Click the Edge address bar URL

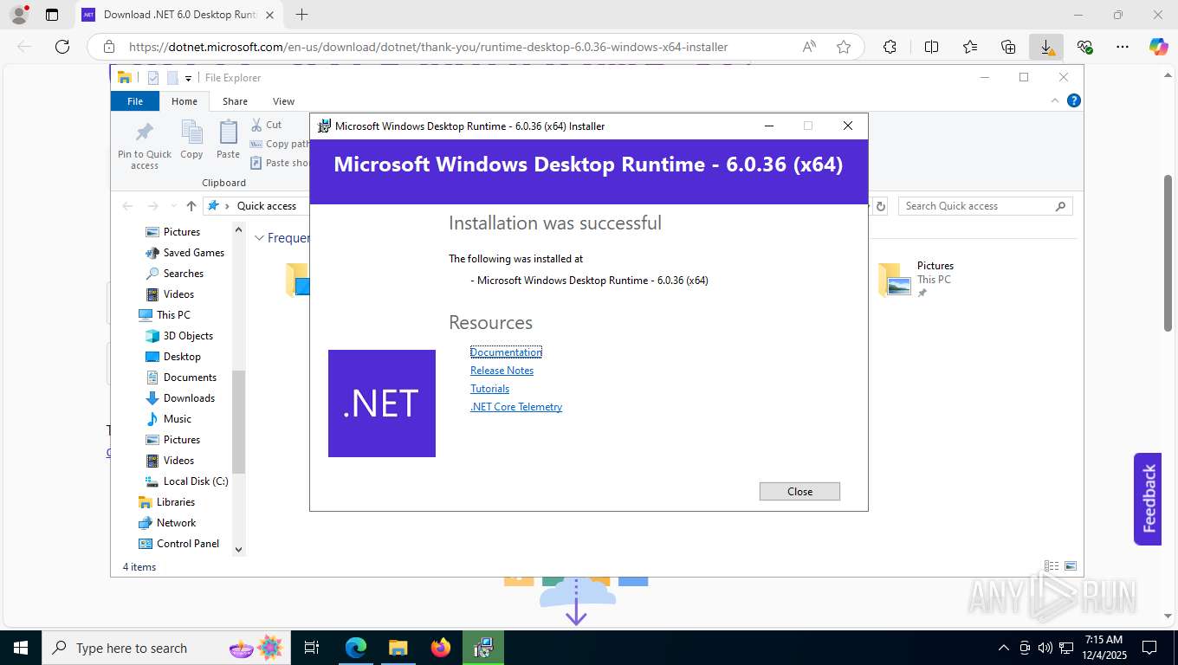pyautogui.click(x=428, y=47)
